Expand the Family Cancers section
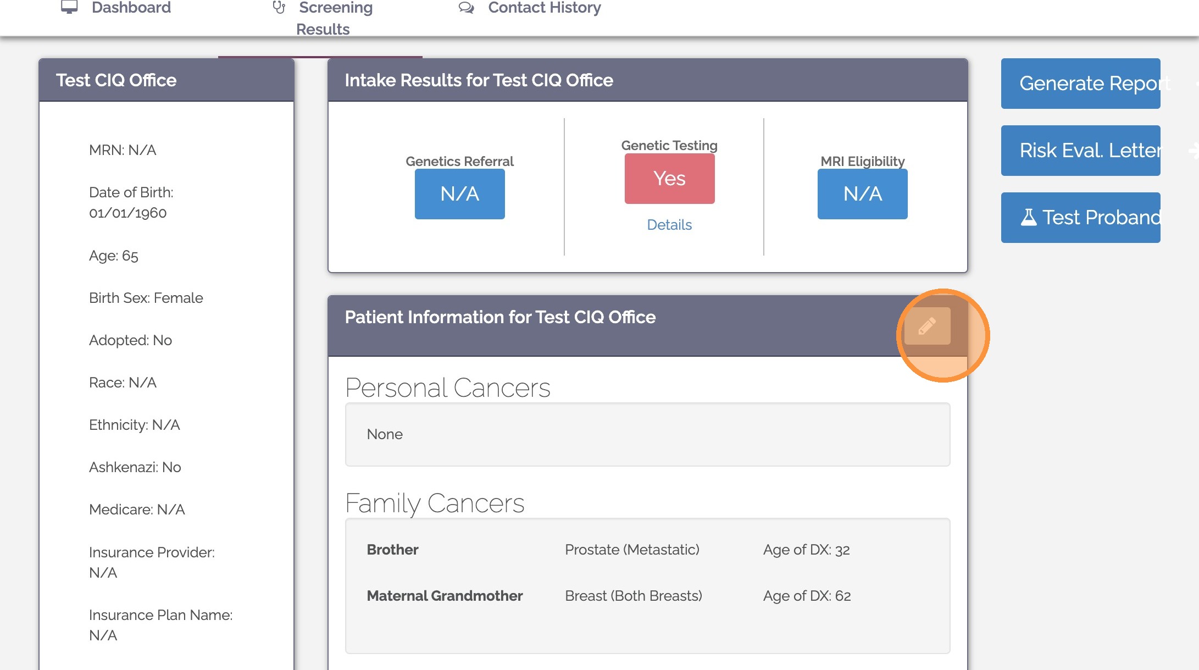1199x670 pixels. coord(435,503)
